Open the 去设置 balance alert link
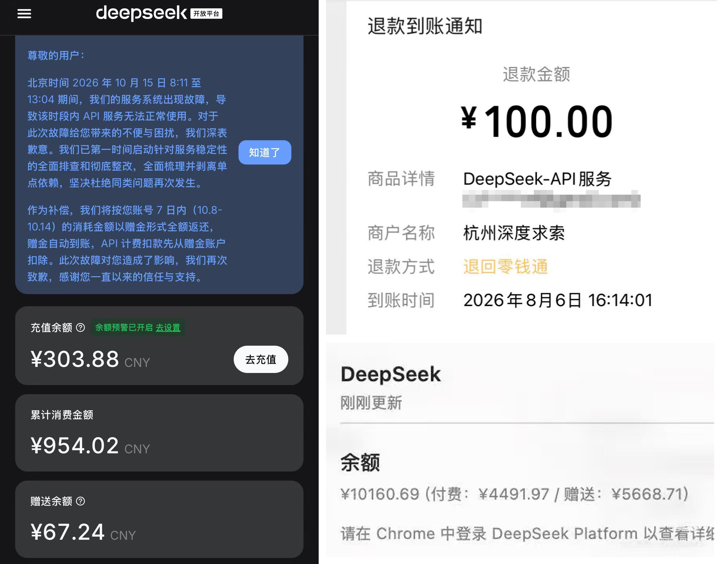Image resolution: width=717 pixels, height=564 pixels. [168, 327]
